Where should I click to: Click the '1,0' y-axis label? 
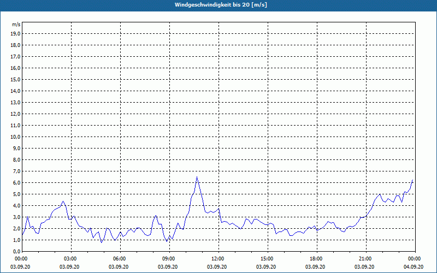[x=16, y=240]
